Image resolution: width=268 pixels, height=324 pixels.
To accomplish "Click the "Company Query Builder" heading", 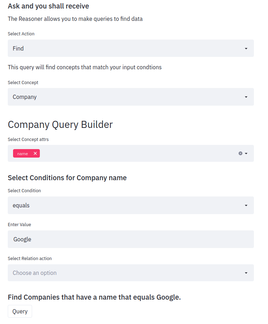I will click(x=60, y=124).
